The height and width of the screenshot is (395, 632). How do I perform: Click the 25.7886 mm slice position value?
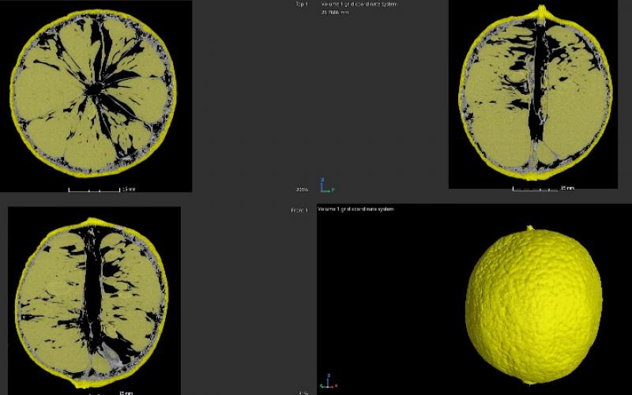point(335,13)
